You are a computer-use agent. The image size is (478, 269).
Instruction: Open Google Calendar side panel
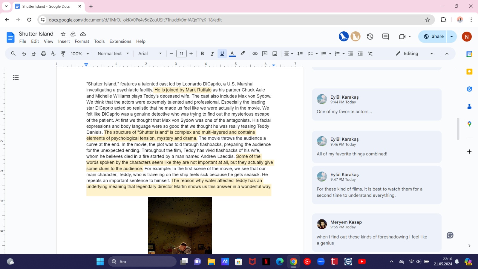point(469,54)
